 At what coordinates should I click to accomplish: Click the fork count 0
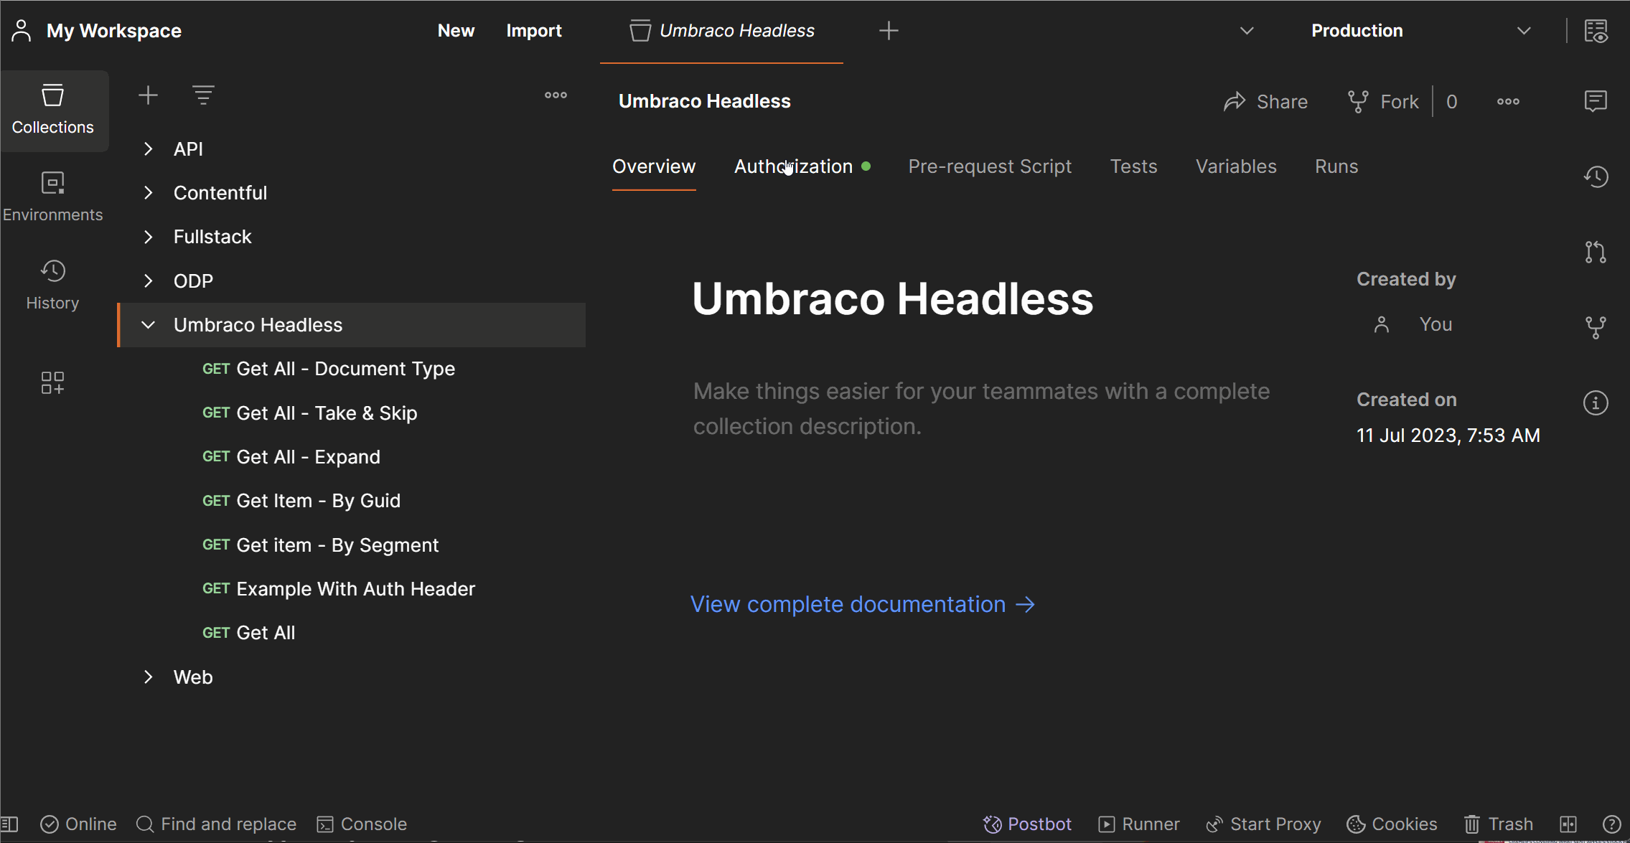coord(1451,102)
